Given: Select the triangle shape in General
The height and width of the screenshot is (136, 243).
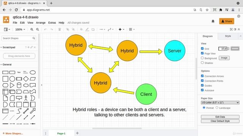Looking at the screenshot, I should click(12, 85).
